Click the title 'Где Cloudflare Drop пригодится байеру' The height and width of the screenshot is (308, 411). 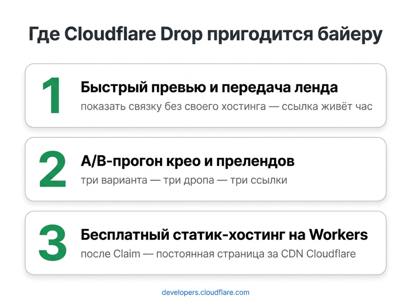click(205, 34)
